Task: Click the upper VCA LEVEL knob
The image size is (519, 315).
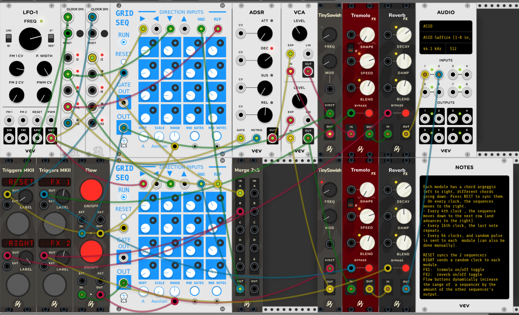Action: 299,34
